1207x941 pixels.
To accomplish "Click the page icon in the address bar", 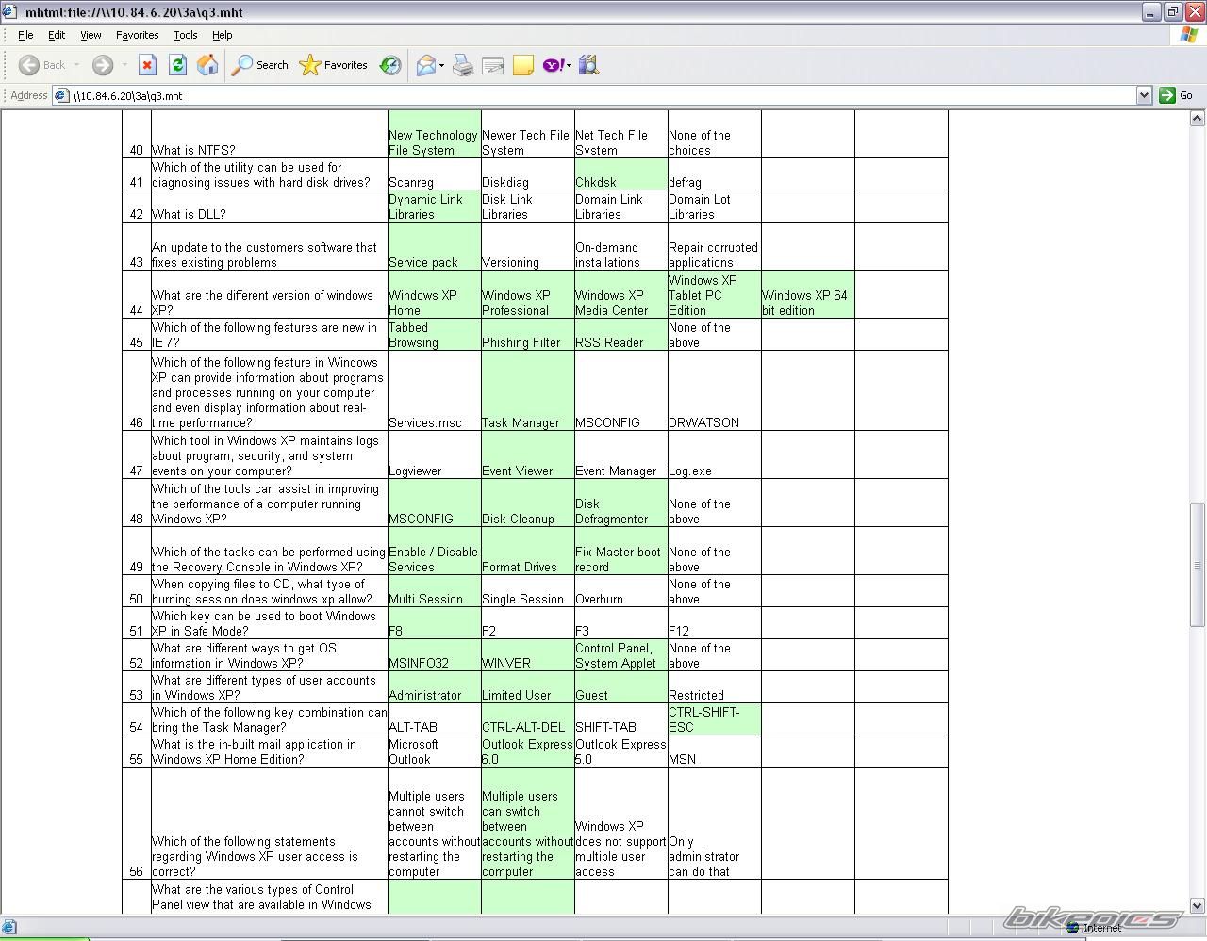I will tap(62, 95).
